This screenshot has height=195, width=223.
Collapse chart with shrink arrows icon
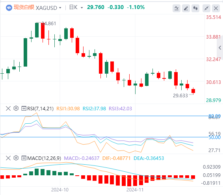[x=206, y=8]
